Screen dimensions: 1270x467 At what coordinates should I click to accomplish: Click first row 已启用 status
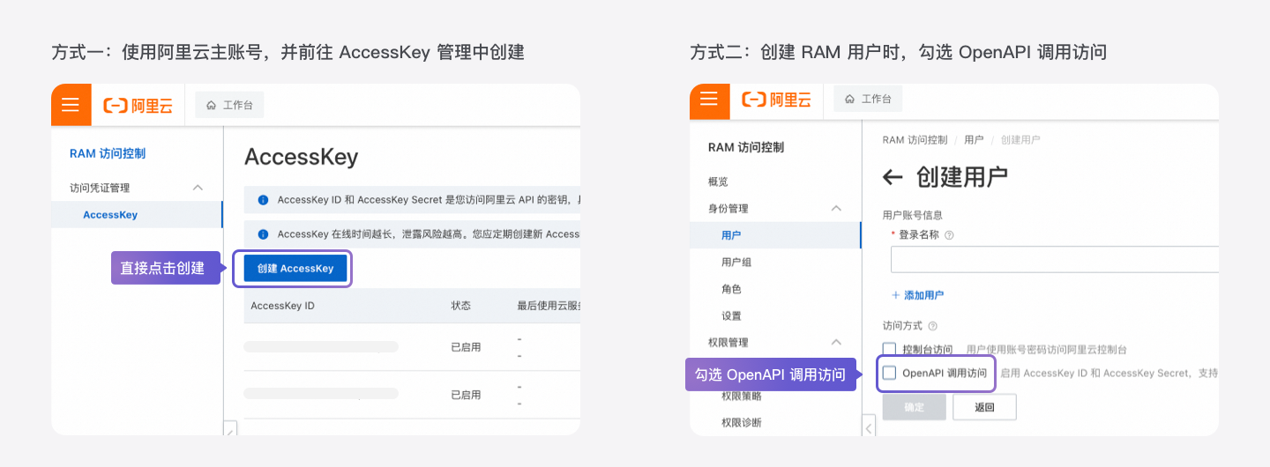tap(466, 347)
